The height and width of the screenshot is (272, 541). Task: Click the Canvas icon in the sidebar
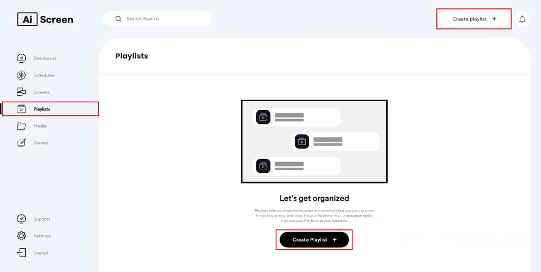tap(21, 142)
